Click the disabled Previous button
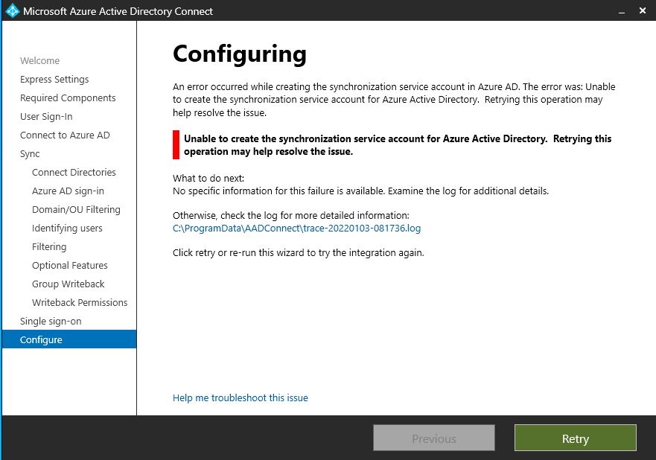The image size is (656, 460). click(x=433, y=438)
